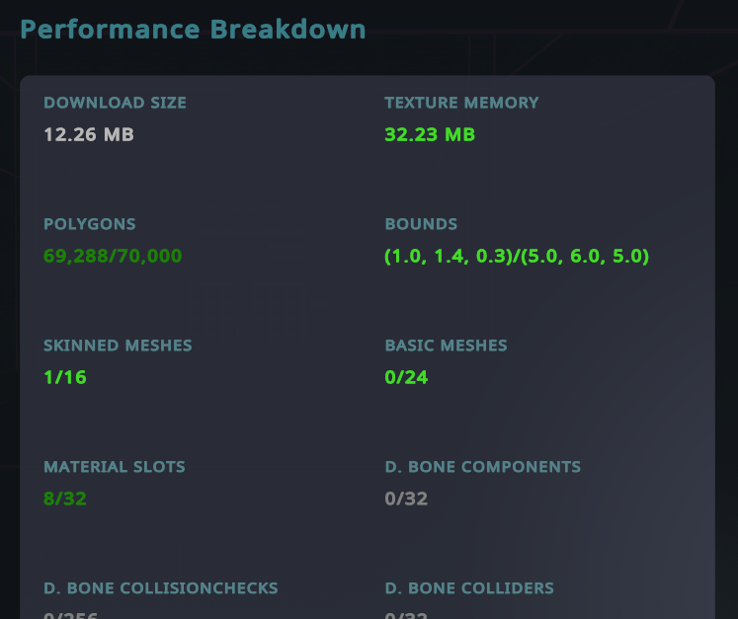Select the 12.26 MB download size value
Viewport: 738px width, 619px height.
pos(89,134)
